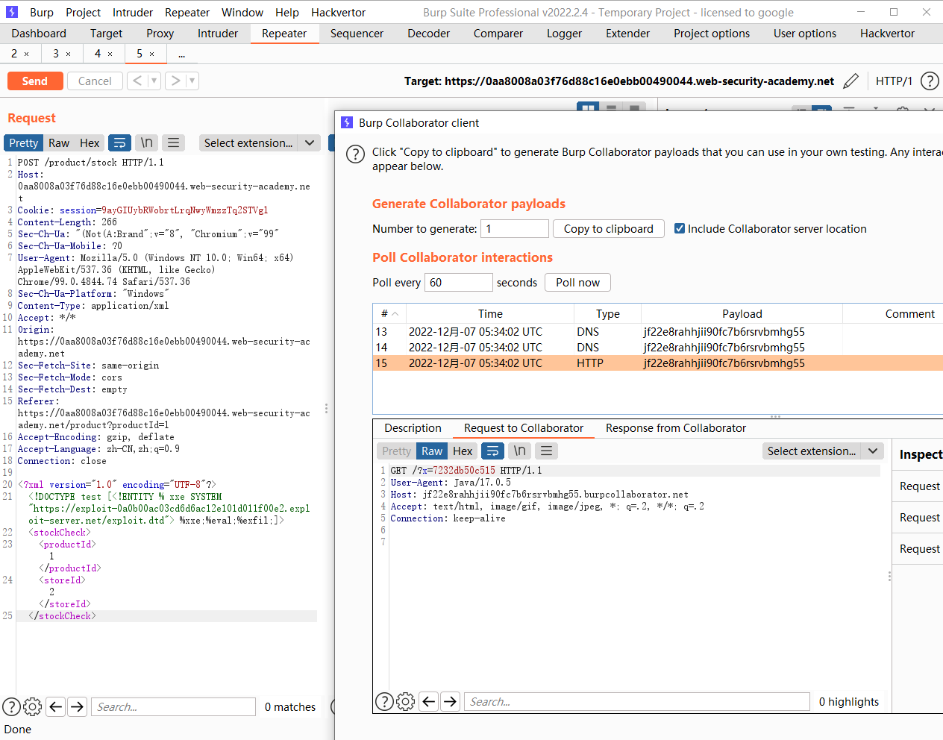Close Repeater tab 5 with its ×
Screen dimensions: 943x740
[152, 54]
